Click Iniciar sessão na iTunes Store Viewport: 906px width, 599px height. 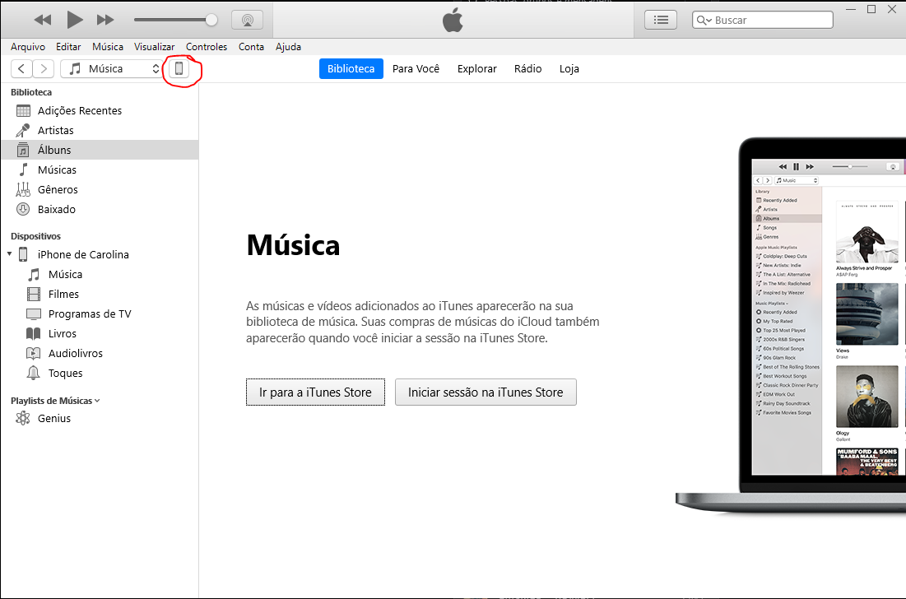coord(486,392)
